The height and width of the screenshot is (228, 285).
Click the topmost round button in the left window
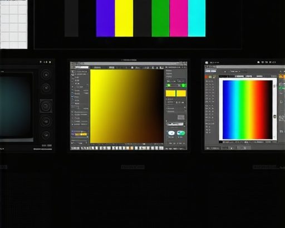pos(46,75)
